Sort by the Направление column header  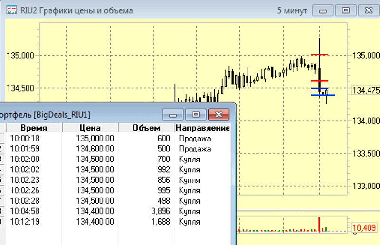[x=203, y=128]
